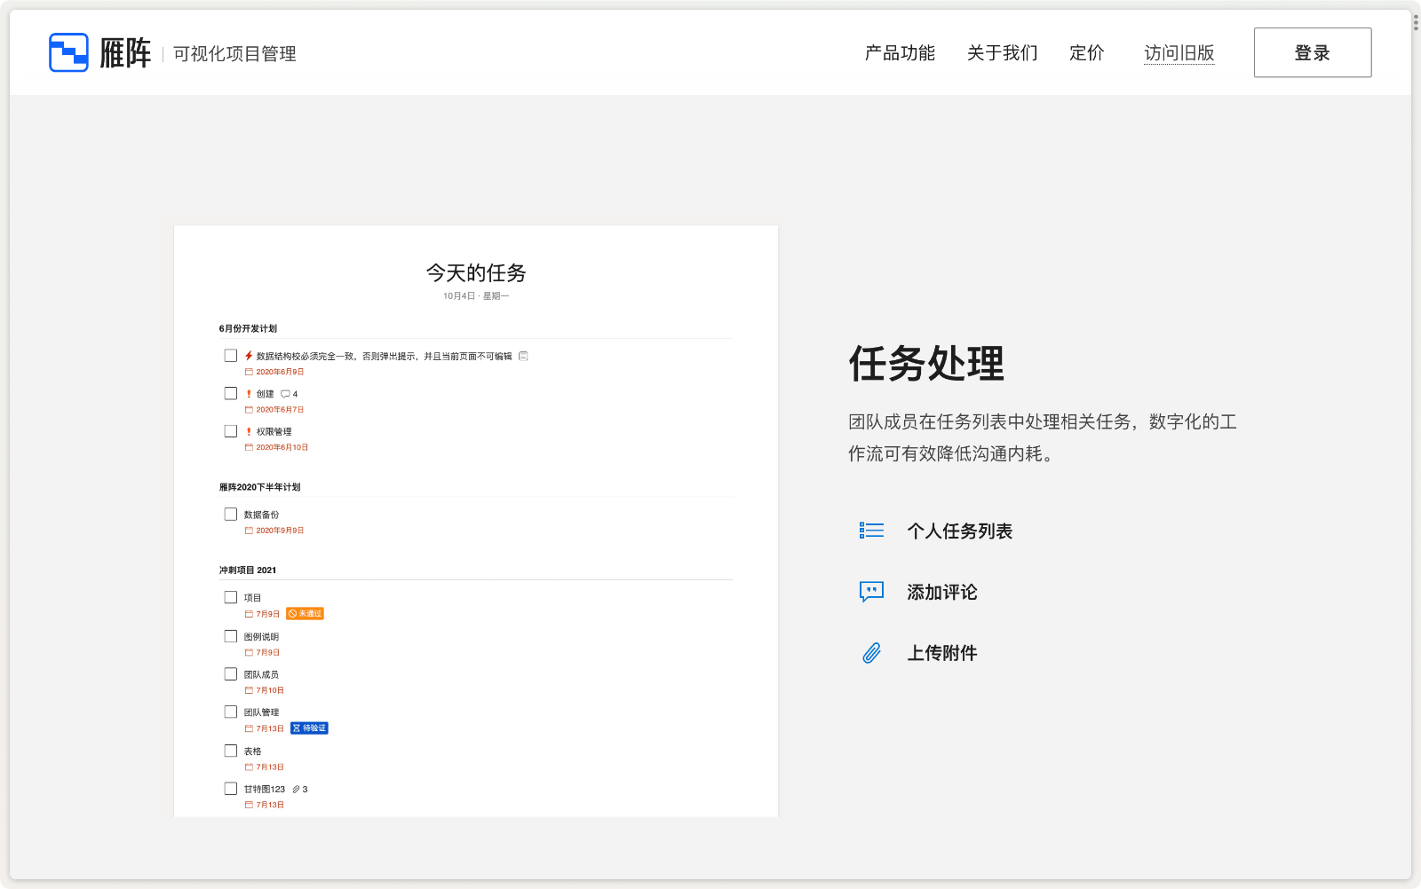
Task: Click the note icon after the 数据结构校 task
Action: click(522, 356)
